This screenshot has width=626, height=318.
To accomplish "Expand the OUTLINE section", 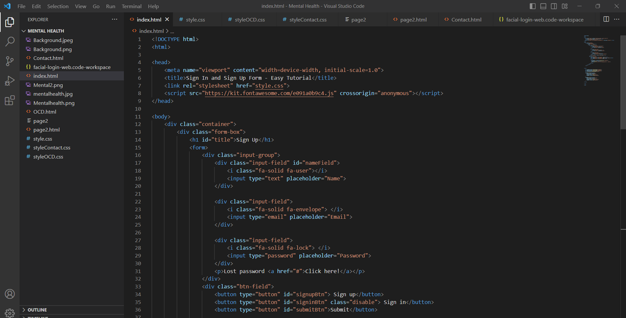I will coord(71,310).
